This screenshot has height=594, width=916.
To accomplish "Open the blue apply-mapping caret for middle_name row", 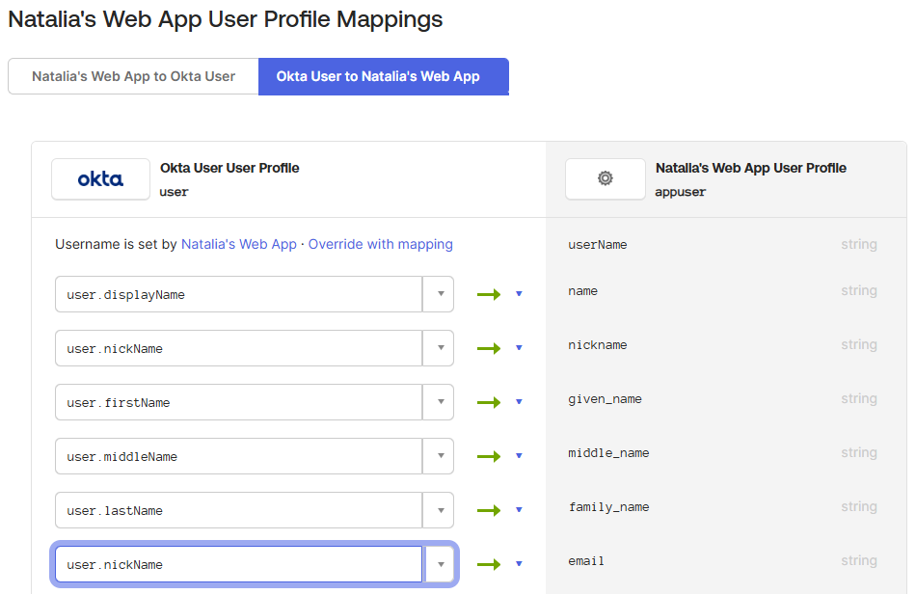I will point(519,455).
